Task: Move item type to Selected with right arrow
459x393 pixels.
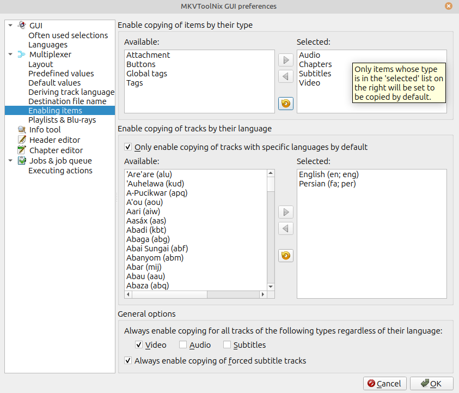Action: (286, 60)
